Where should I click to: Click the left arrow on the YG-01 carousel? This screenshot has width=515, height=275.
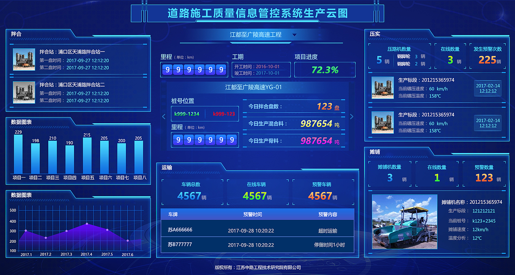163,116
